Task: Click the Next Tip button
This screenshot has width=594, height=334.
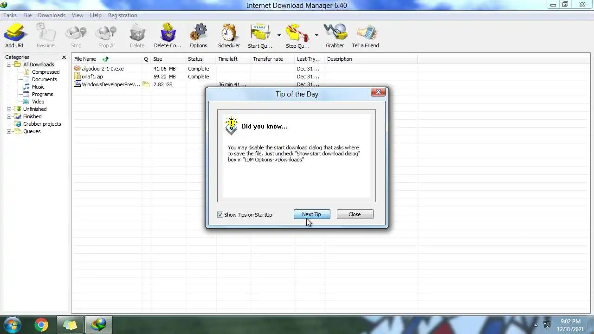Action: (x=312, y=214)
